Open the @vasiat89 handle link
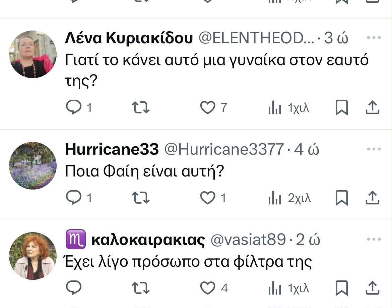 tap(248, 240)
